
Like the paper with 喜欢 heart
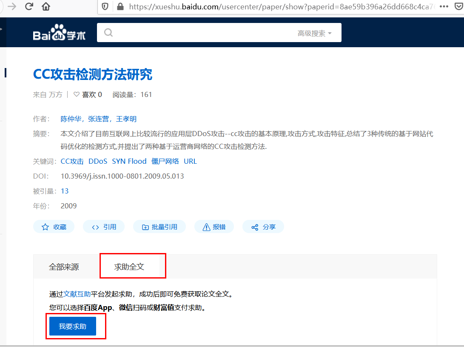[x=88, y=95]
